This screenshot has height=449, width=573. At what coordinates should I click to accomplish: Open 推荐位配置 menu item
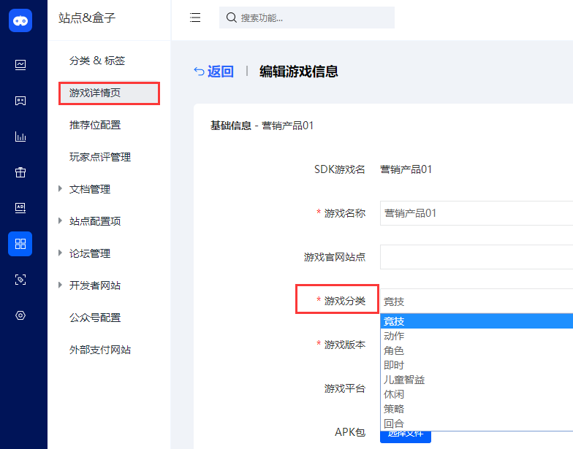pos(95,125)
